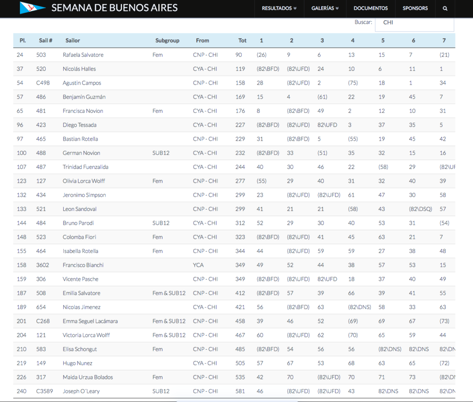Select the Nicolás Halles row
This screenshot has height=402, width=473.
pos(79,69)
